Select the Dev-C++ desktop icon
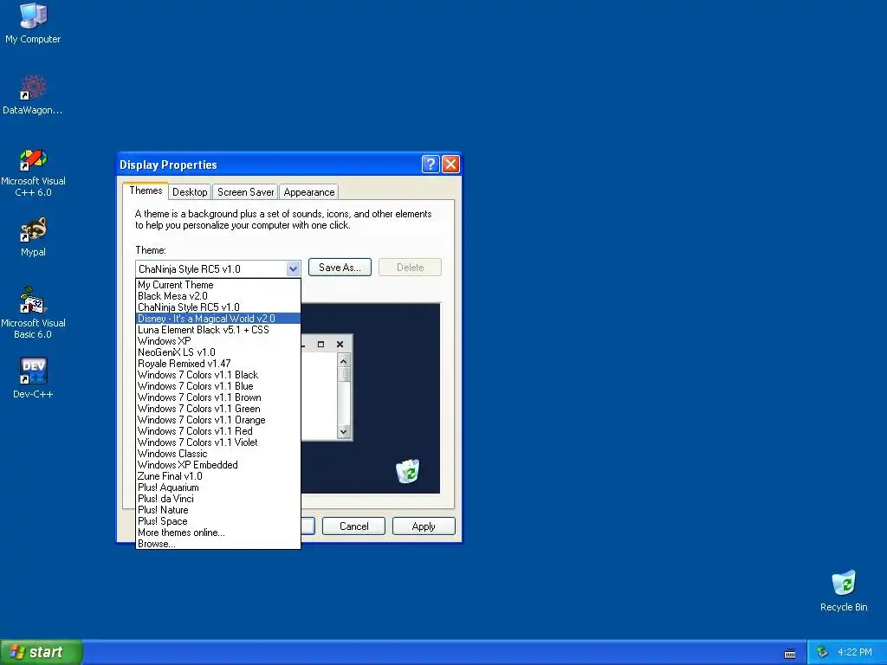Image resolution: width=887 pixels, height=665 pixels. 33,378
